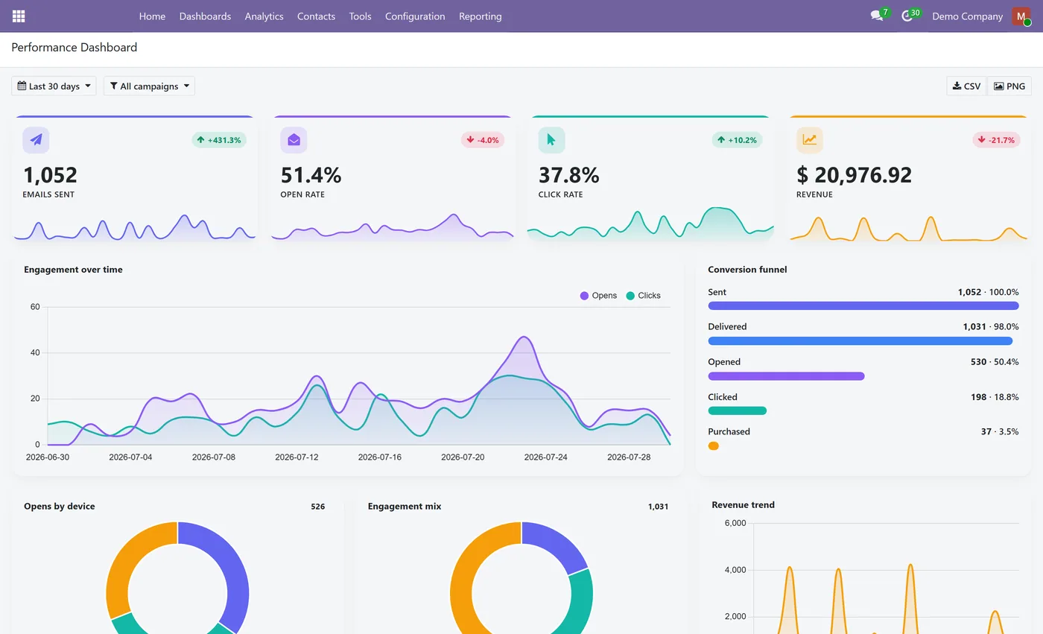The width and height of the screenshot is (1043, 634).
Task: Export dashboard with the CSV button
Action: tap(966, 86)
